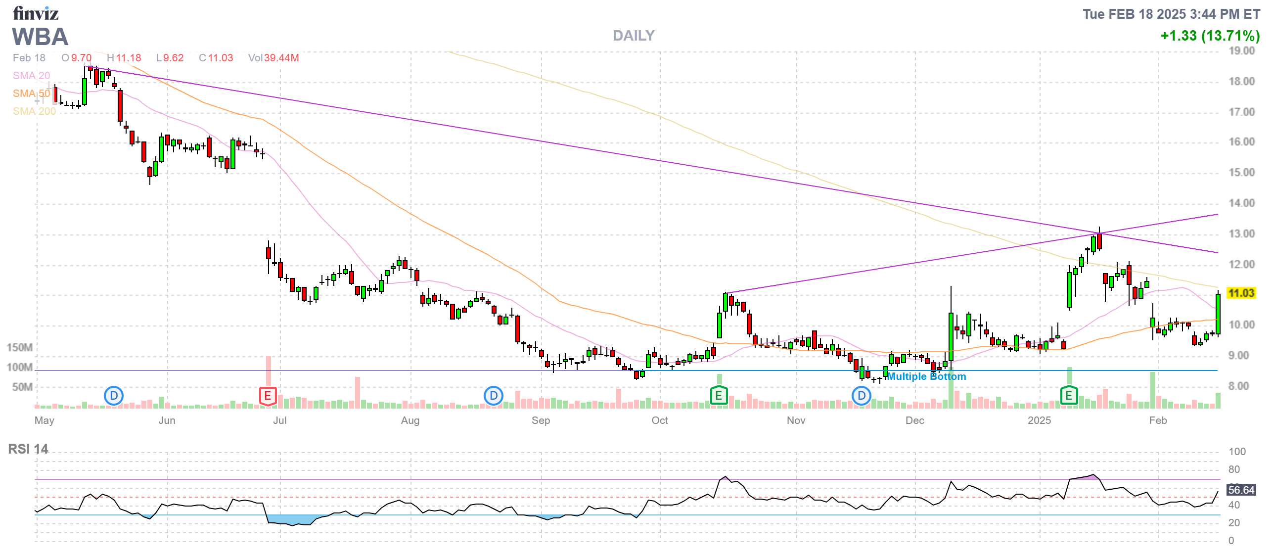The image size is (1273, 556).
Task: Select the Oct label on the date axis
Action: 660,420
